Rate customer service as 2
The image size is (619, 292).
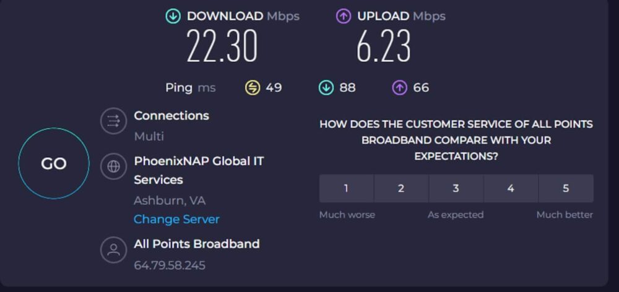tap(401, 188)
